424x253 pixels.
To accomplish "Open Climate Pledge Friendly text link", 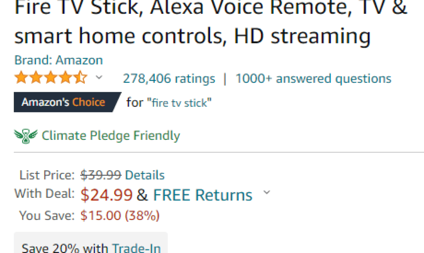I will pos(111,136).
